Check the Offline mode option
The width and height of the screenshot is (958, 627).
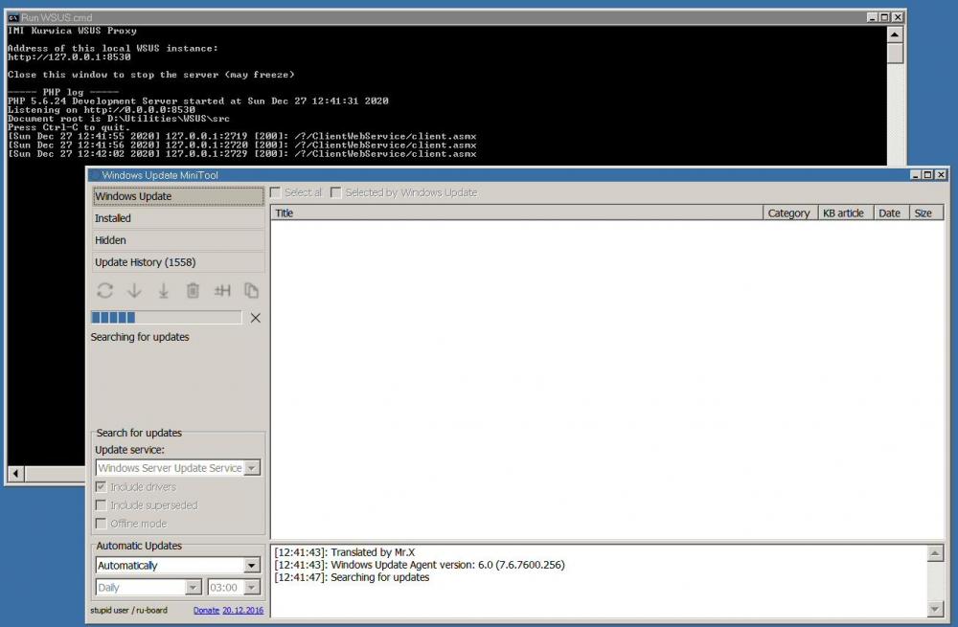pos(102,524)
